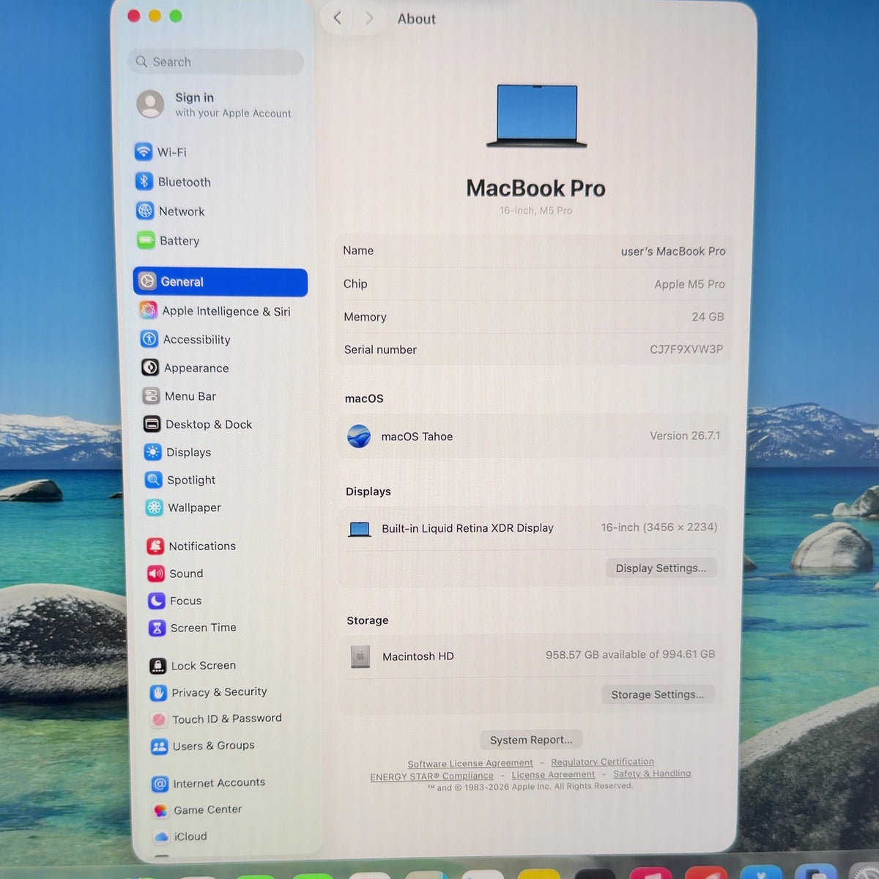Click the MacBook Pro image thumbnail
This screenshot has height=879, width=879.
pyautogui.click(x=537, y=116)
